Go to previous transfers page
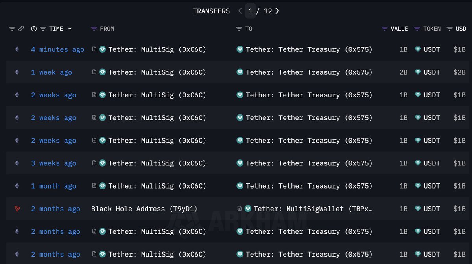Image resolution: width=472 pixels, height=264 pixels. click(240, 11)
